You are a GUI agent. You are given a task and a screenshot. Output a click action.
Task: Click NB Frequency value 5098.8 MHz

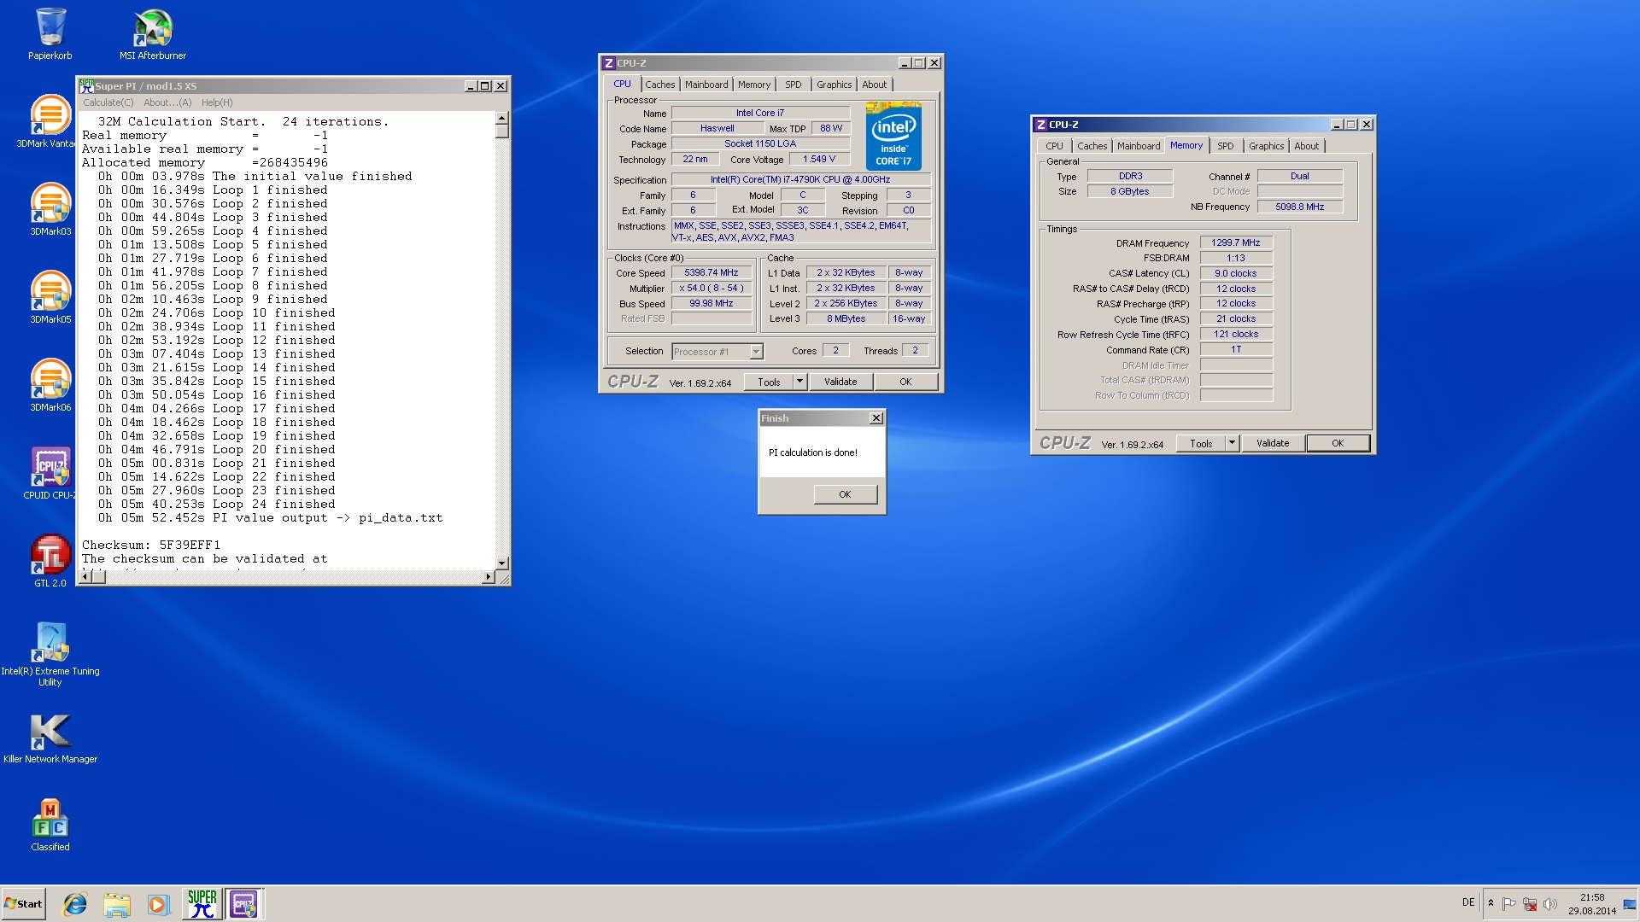click(1300, 207)
